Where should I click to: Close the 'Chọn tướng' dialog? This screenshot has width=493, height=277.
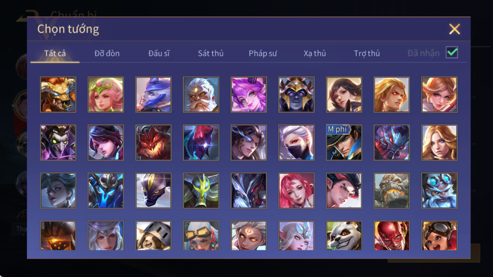coord(454,29)
